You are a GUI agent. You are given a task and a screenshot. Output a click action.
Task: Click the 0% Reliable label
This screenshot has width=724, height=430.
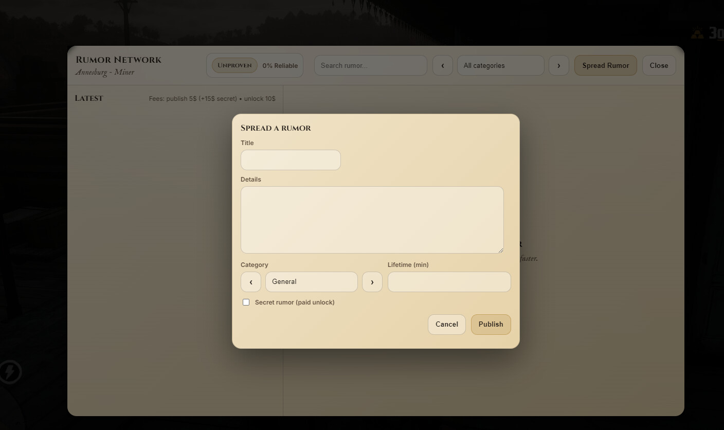click(x=280, y=66)
